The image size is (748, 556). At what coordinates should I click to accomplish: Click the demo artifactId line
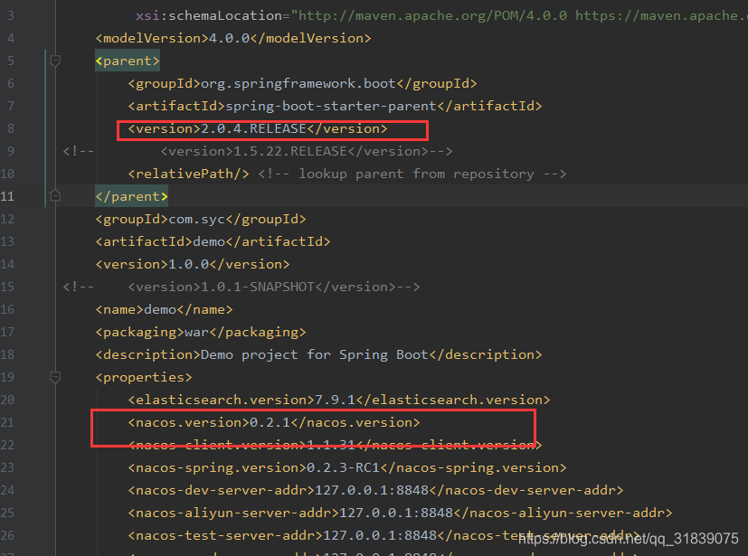click(213, 241)
